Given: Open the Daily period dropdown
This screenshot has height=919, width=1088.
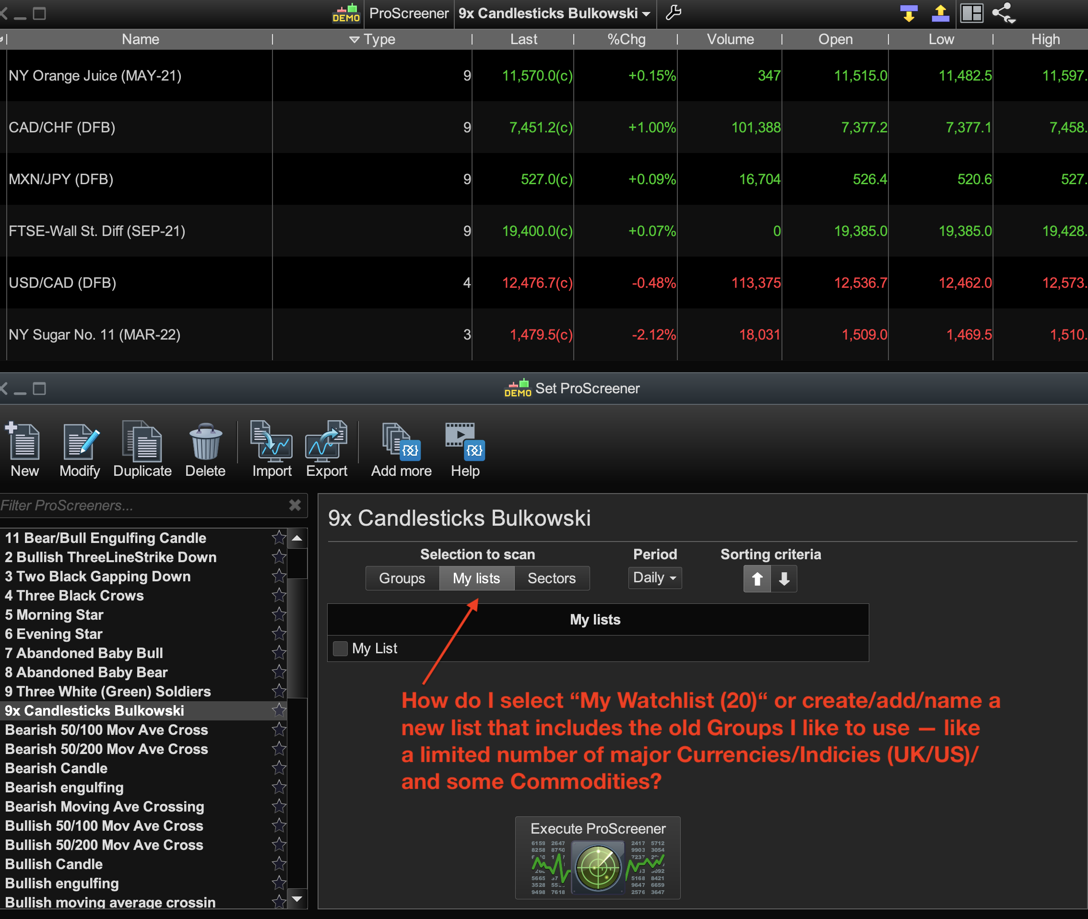Looking at the screenshot, I should pyautogui.click(x=654, y=578).
